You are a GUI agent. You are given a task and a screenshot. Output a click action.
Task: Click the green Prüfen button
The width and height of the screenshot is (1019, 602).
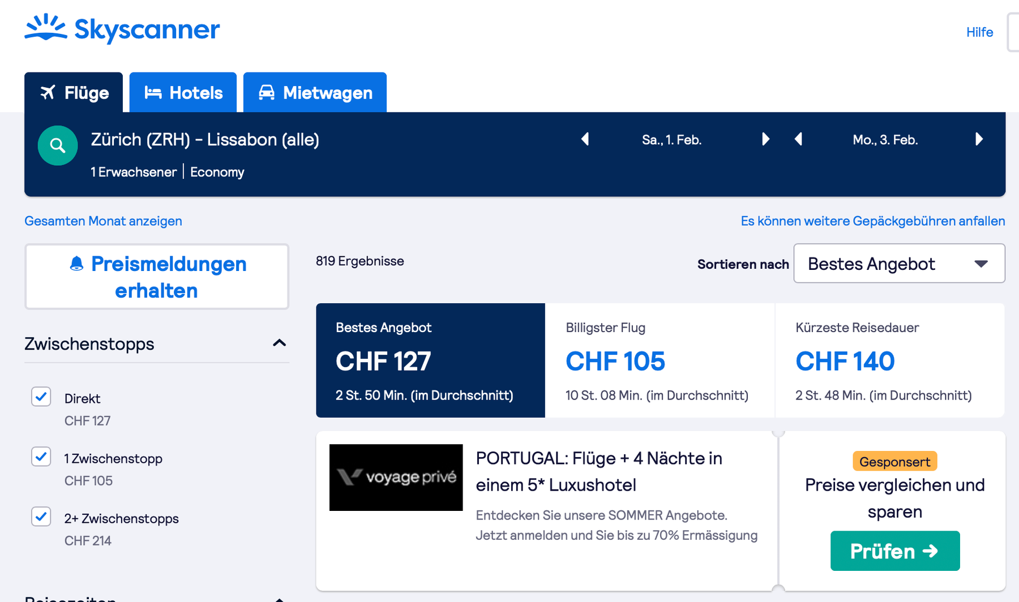point(895,551)
